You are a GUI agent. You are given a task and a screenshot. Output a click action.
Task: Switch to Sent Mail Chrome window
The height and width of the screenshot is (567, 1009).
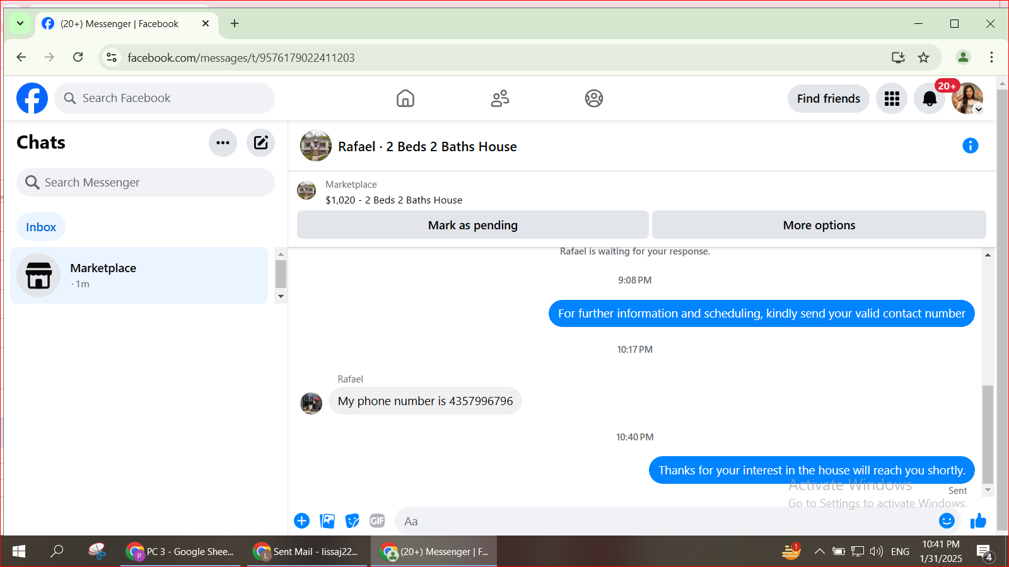[306, 551]
